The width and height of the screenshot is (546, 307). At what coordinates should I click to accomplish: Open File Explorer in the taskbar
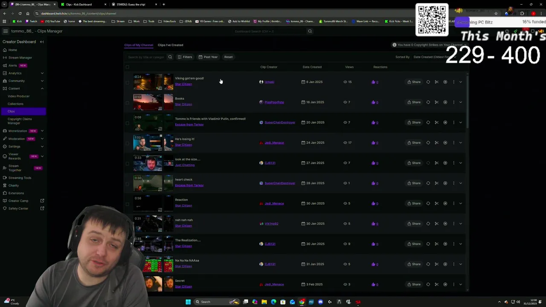[x=264, y=302]
